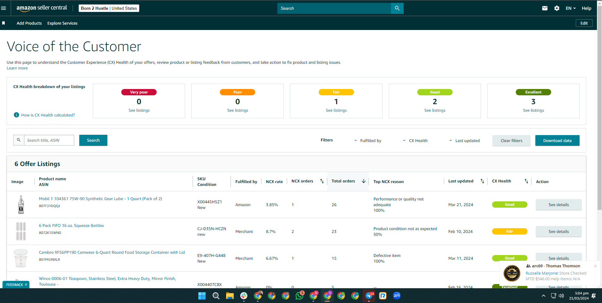The image size is (602, 303).
Task: Open the settings gear icon
Action: point(557,8)
